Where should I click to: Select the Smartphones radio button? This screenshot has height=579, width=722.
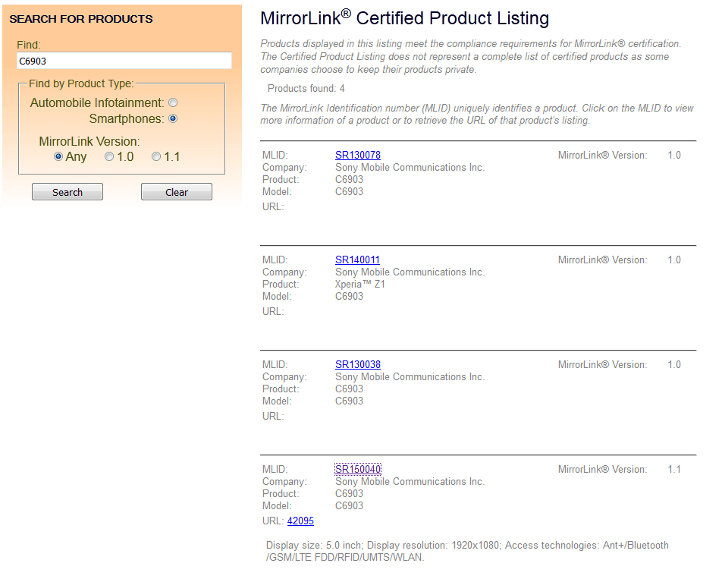(173, 119)
